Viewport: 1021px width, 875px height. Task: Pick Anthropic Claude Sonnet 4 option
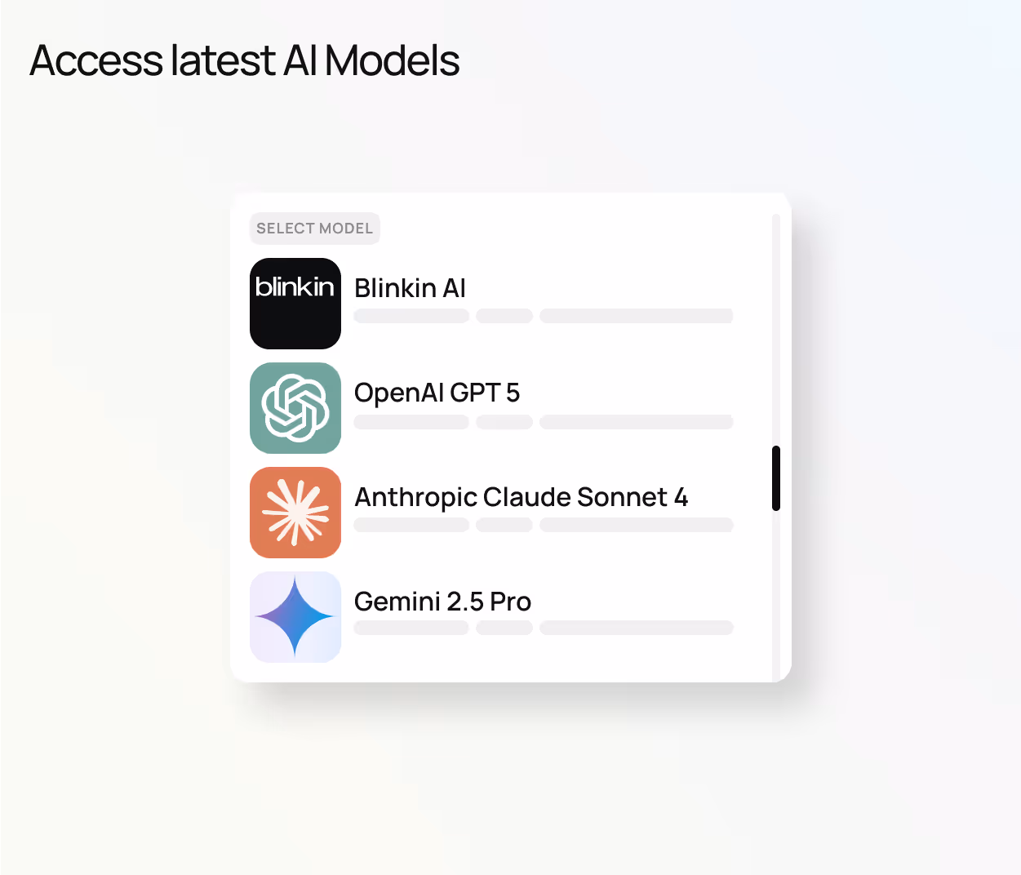click(x=521, y=497)
